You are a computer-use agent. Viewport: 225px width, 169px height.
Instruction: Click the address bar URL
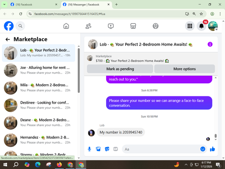click(70, 14)
